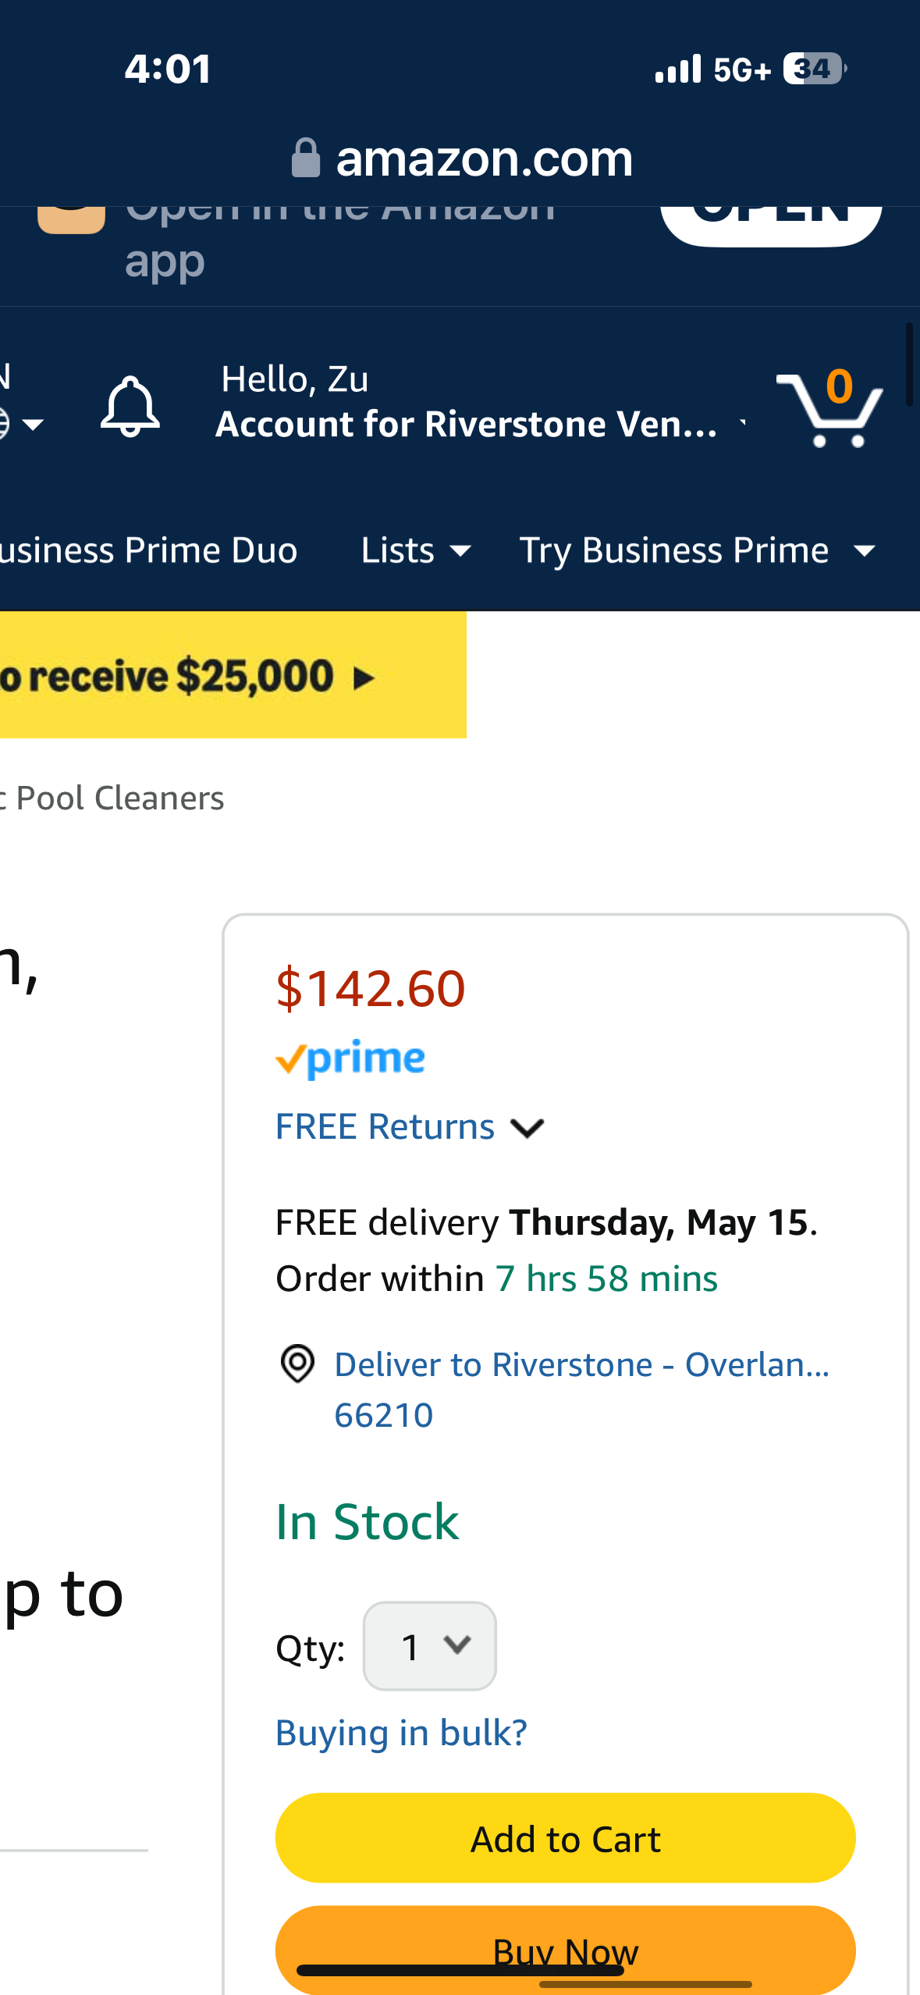Tap the Amazon app icon in banner

click(71, 219)
